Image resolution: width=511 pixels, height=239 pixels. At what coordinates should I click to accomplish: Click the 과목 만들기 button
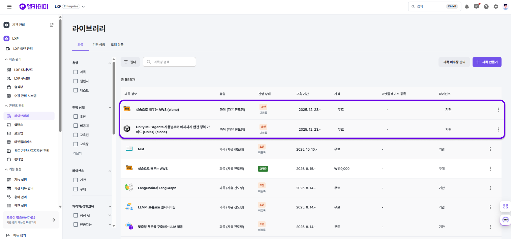point(487,62)
